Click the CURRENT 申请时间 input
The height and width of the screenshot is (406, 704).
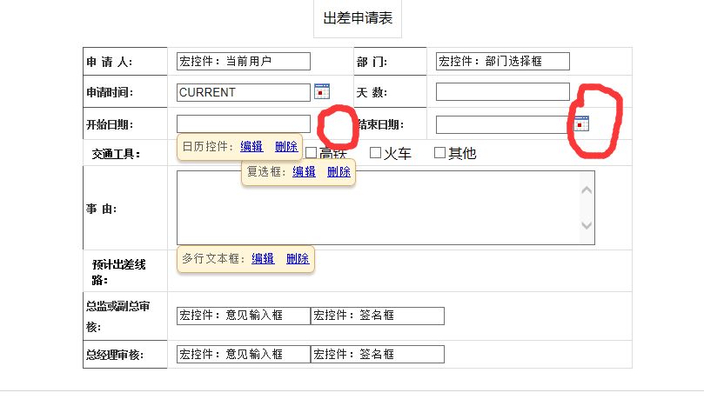244,92
